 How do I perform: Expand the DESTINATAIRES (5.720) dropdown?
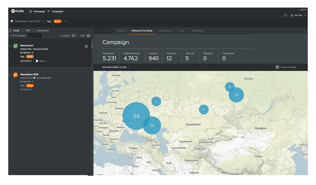(x=116, y=67)
